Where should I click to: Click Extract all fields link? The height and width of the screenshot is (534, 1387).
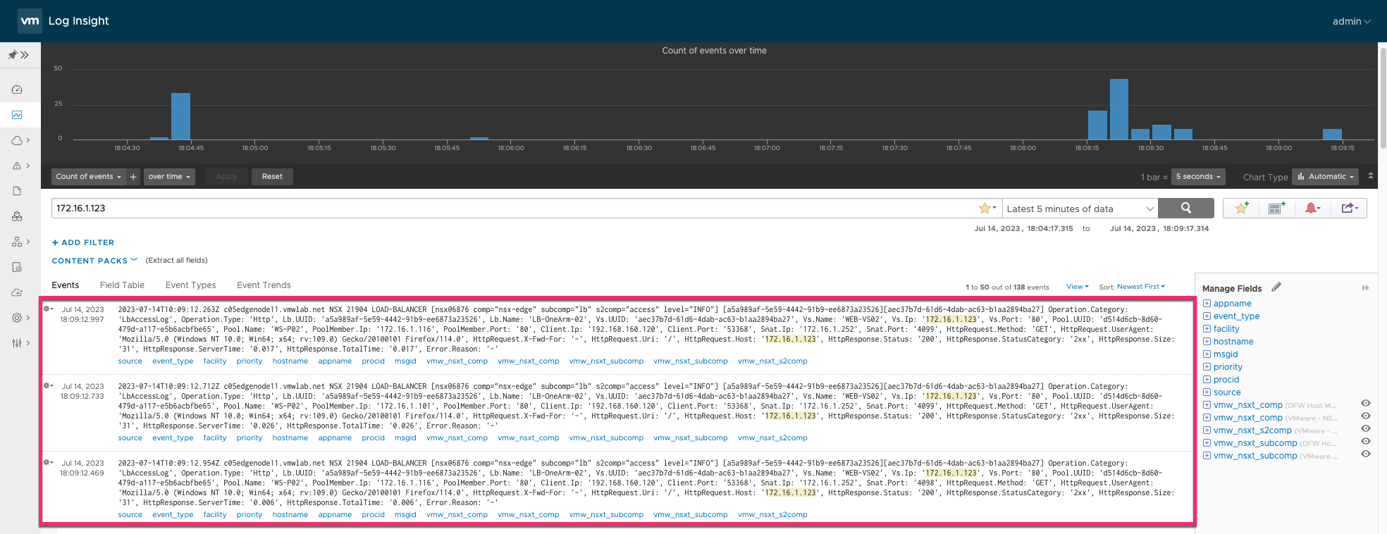[177, 261]
